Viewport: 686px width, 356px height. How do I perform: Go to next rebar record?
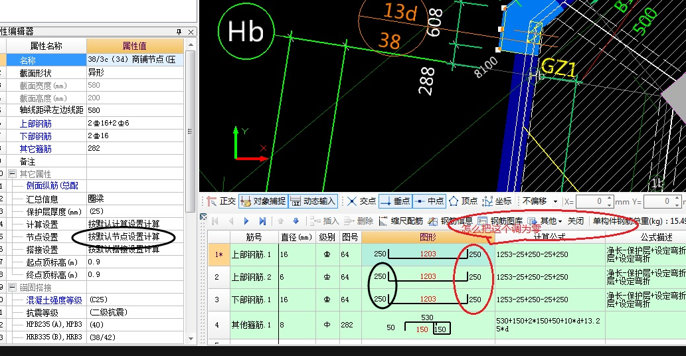tap(246, 221)
